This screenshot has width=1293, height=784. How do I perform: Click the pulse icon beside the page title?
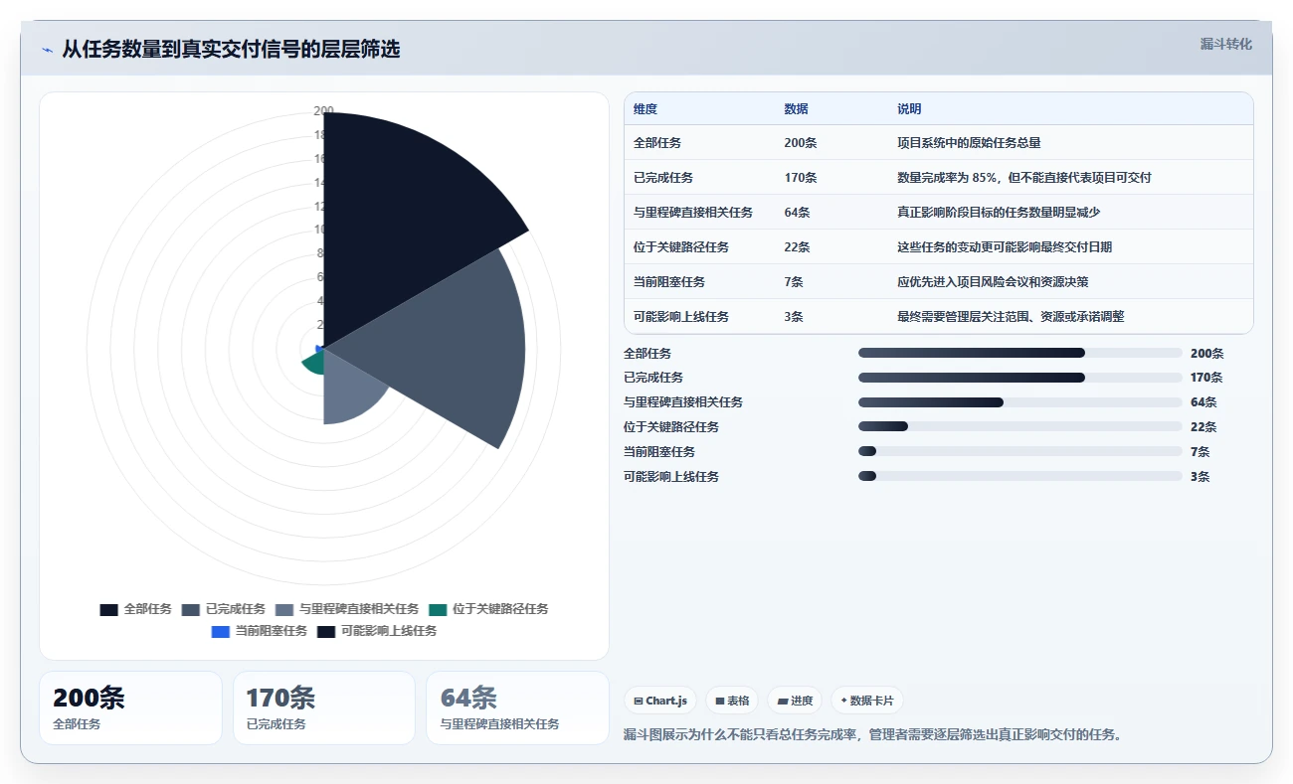[x=47, y=50]
